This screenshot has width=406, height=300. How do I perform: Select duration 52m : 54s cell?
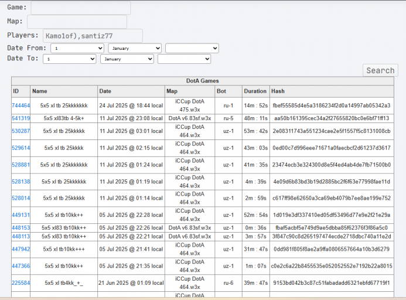(256, 215)
